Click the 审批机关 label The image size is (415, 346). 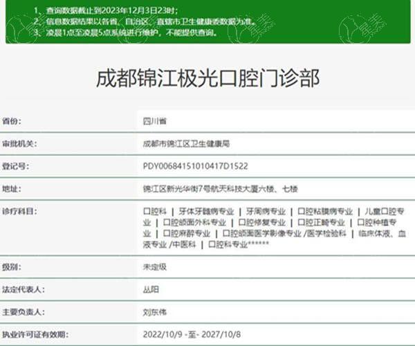click(x=19, y=144)
